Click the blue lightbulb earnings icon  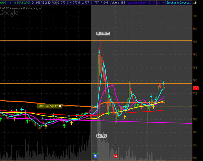[95, 156]
